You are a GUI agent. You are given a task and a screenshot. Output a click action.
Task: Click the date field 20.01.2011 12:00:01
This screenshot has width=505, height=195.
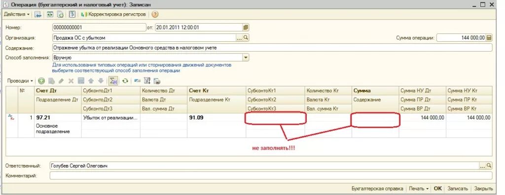tap(199, 28)
